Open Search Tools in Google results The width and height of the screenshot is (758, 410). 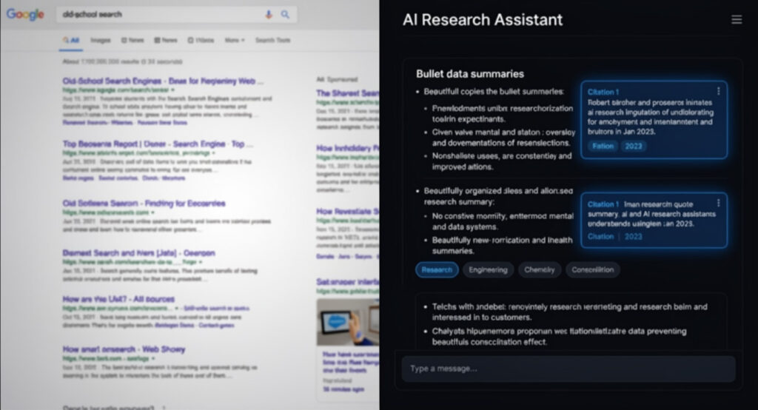click(272, 40)
